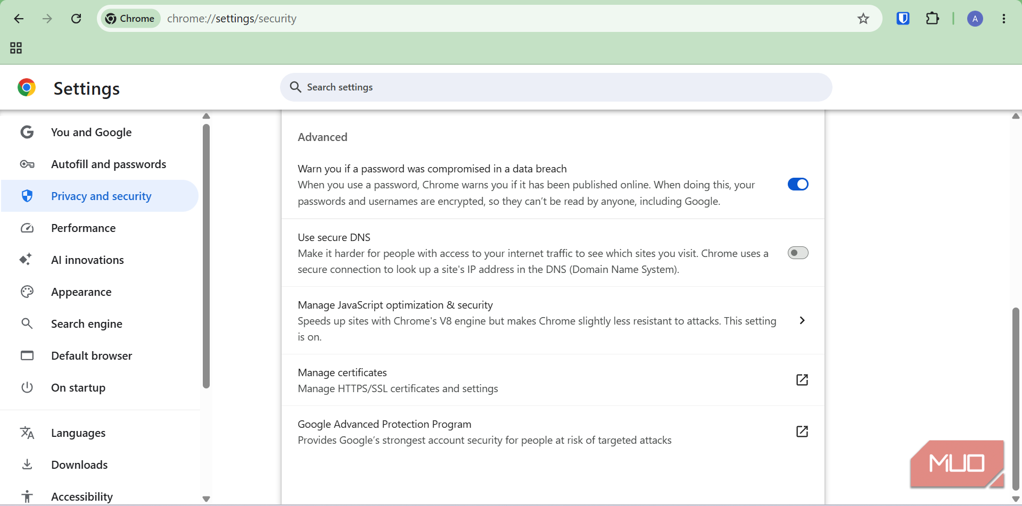Open the profile avatar menu
The image size is (1022, 506).
(x=975, y=19)
